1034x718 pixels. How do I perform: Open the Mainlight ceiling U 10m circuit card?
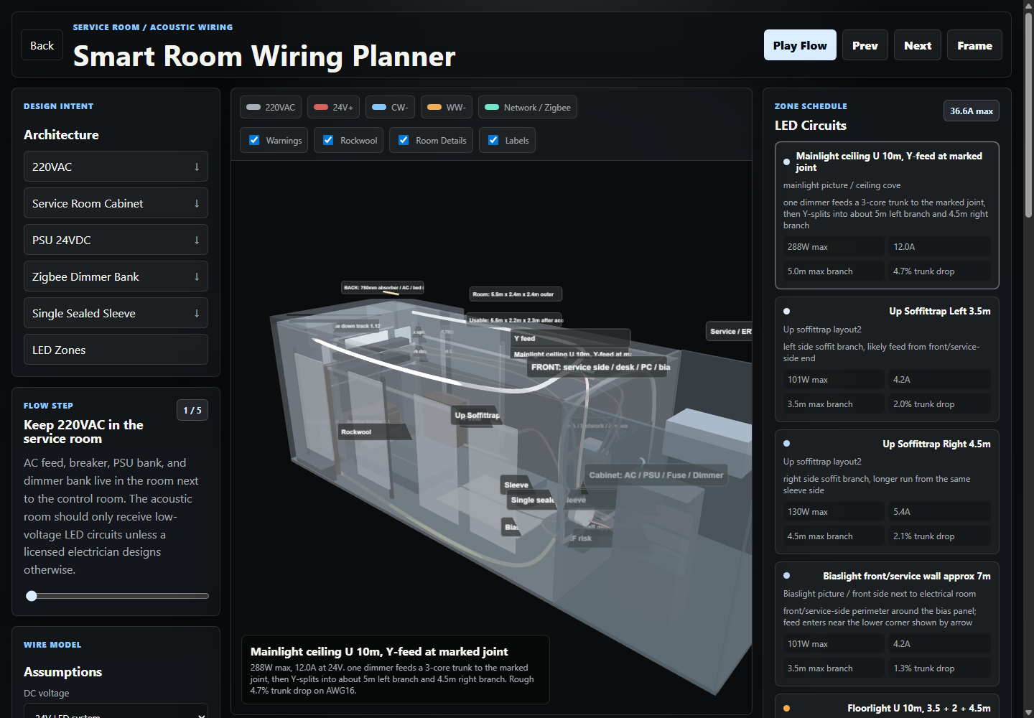[x=887, y=215]
